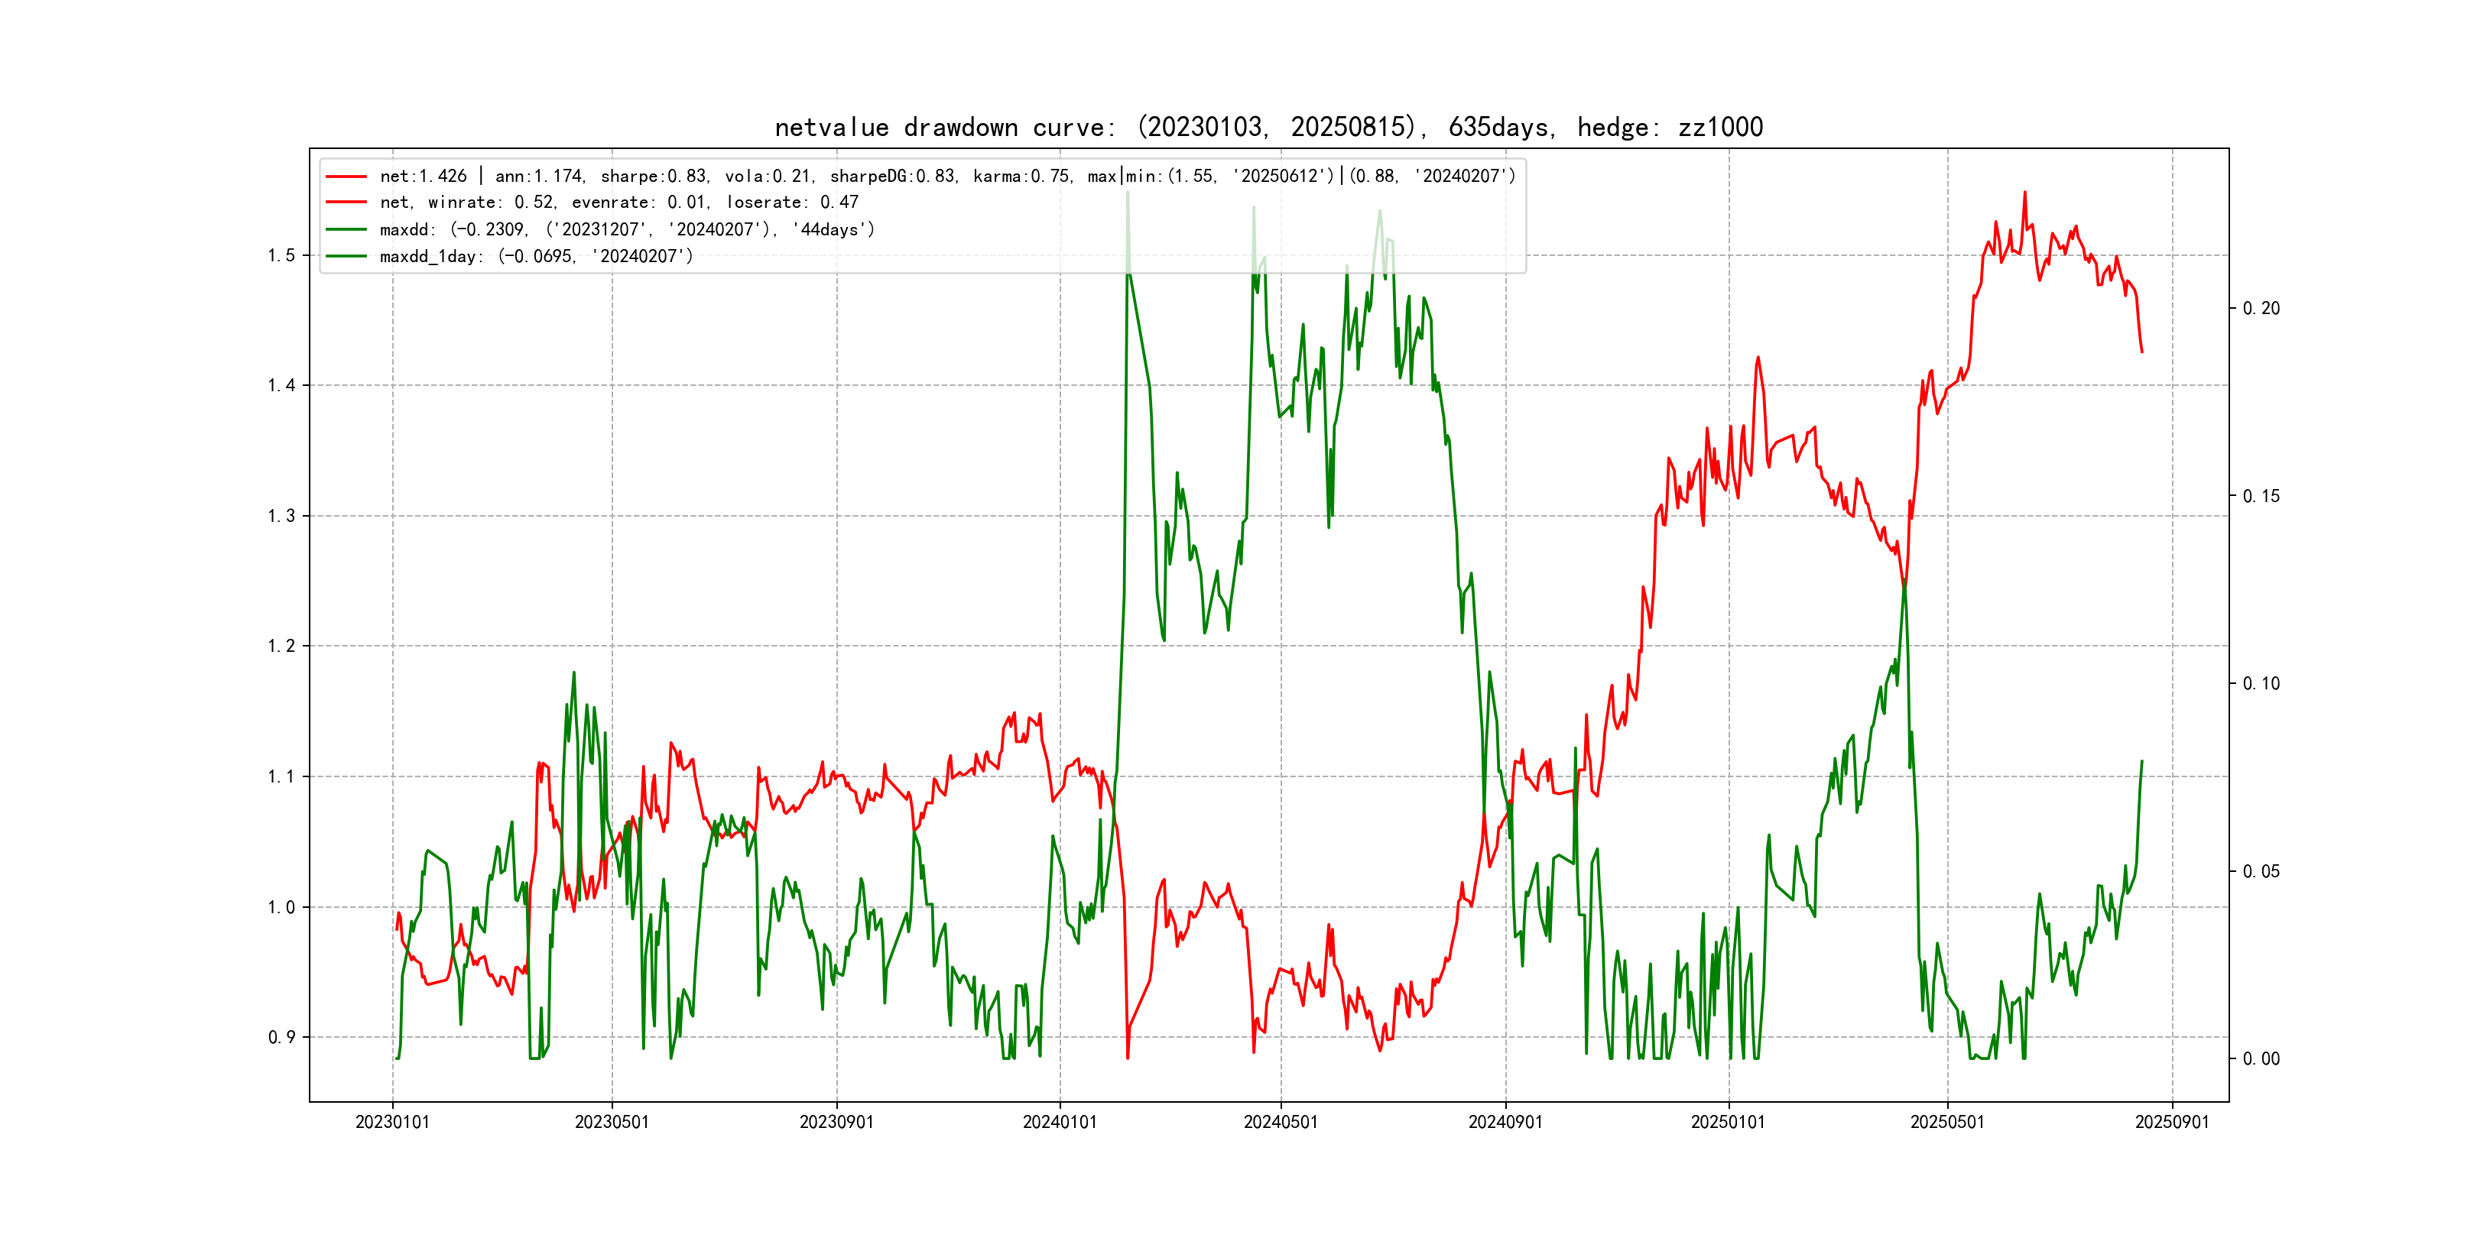Select the winrate 0.52 legend text
Image resolution: width=2477 pixels, height=1238 pixels.
(x=618, y=203)
